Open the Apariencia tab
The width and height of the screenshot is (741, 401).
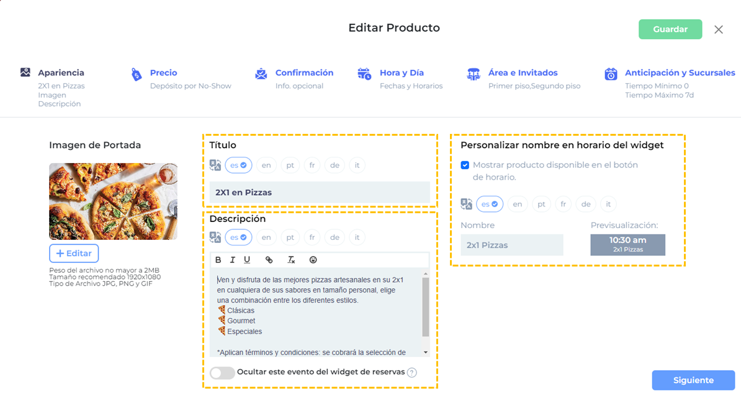61,73
